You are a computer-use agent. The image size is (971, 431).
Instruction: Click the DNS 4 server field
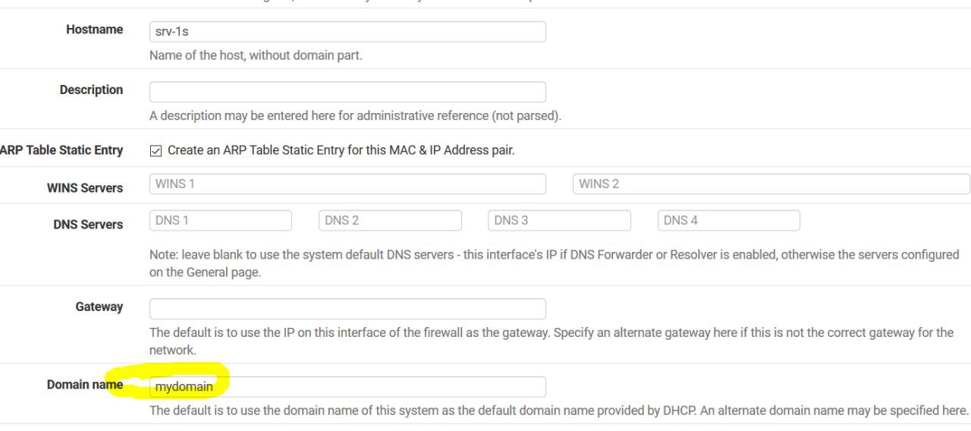pyautogui.click(x=728, y=220)
